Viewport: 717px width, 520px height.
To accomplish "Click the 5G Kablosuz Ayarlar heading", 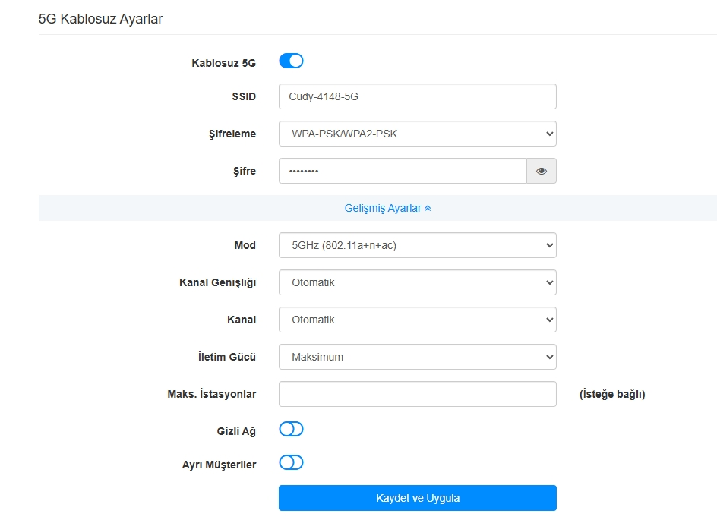I will click(100, 19).
